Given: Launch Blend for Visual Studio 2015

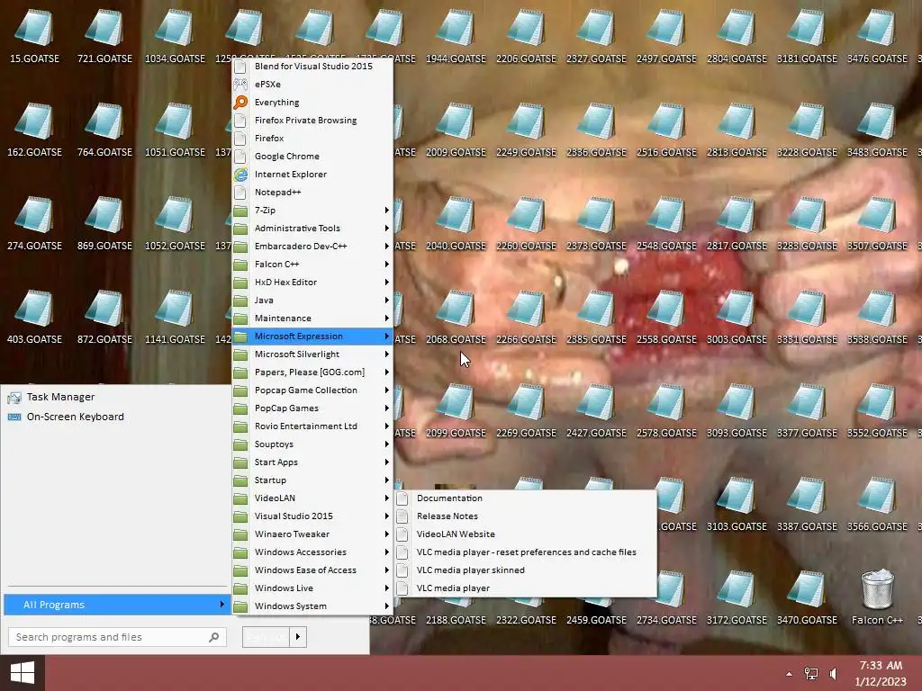Looking at the screenshot, I should click(312, 67).
